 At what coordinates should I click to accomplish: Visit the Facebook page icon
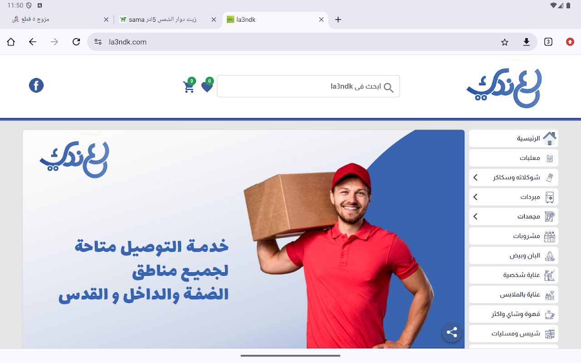pyautogui.click(x=36, y=85)
